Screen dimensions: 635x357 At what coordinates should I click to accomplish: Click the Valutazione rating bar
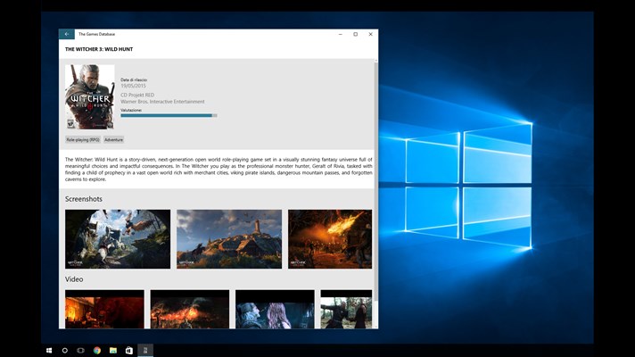pyautogui.click(x=169, y=115)
